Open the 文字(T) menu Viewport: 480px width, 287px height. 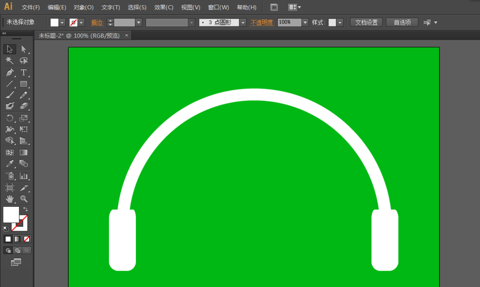click(110, 7)
